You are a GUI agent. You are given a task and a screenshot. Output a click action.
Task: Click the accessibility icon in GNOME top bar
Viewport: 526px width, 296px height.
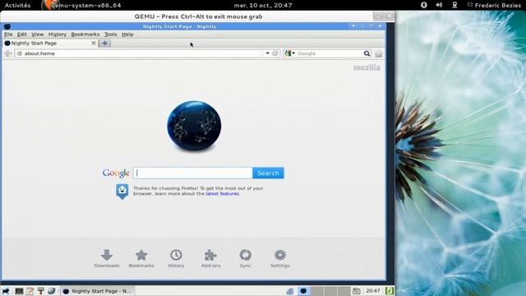424,5
